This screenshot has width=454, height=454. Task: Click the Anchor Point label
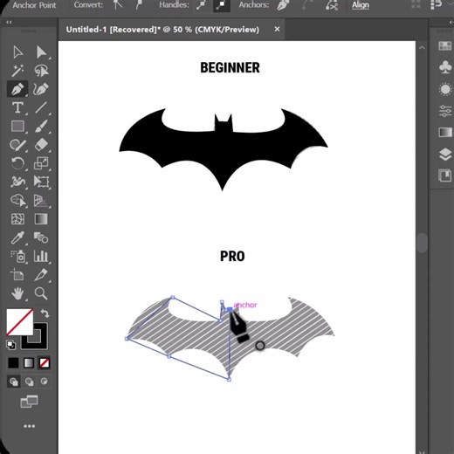tap(34, 5)
